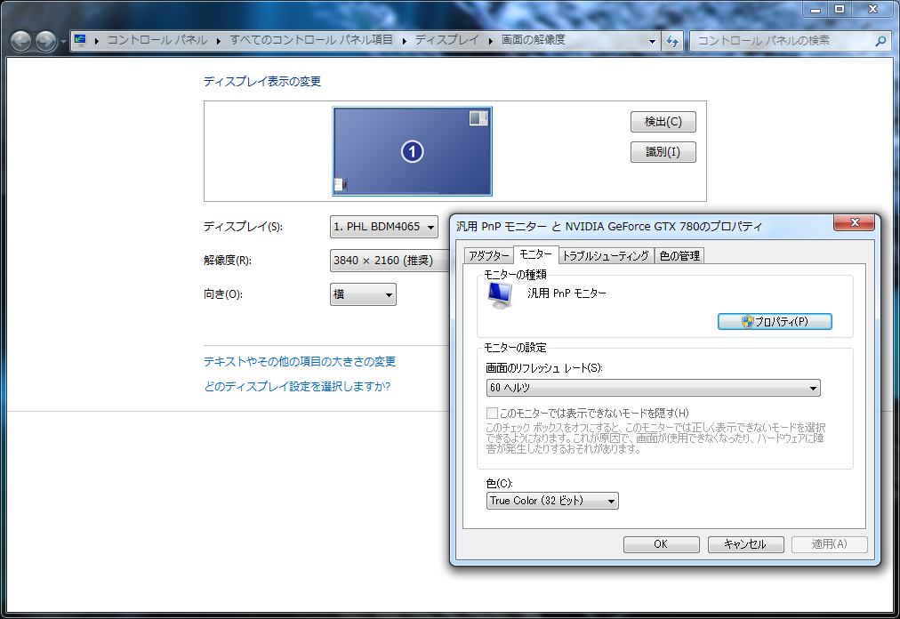Click the プロパティ(P) button
This screenshot has height=619, width=900.
click(x=775, y=322)
